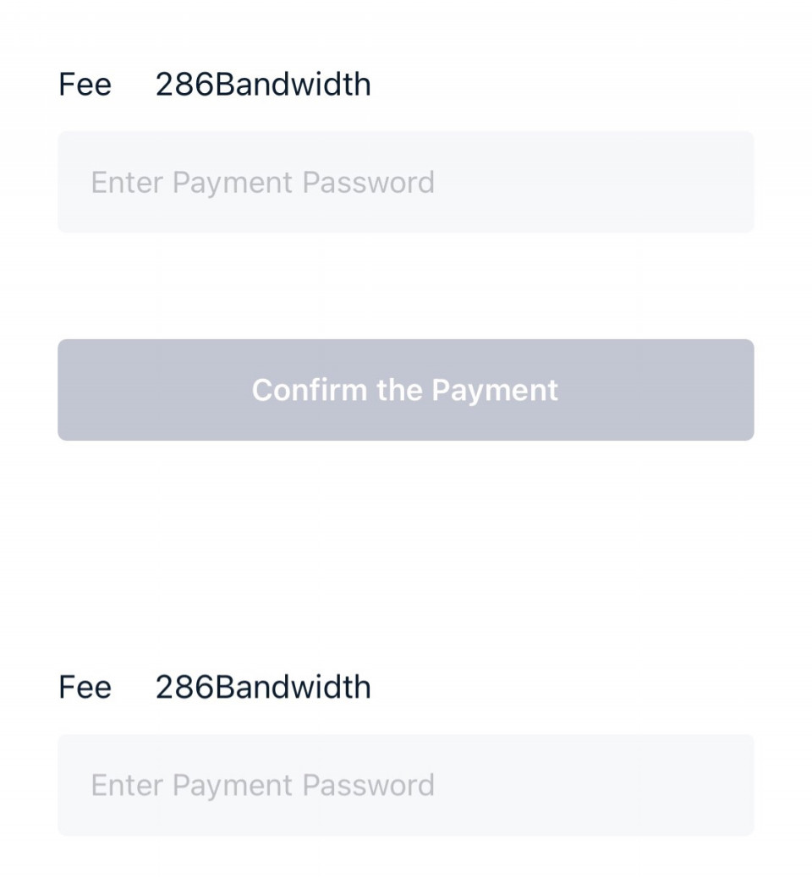Image resolution: width=812 pixels, height=878 pixels.
Task: Select the upper Fee label
Action: point(85,85)
